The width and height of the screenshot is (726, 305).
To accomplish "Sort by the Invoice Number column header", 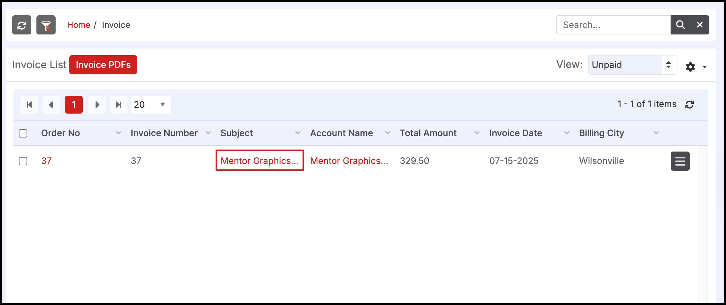I will [164, 133].
